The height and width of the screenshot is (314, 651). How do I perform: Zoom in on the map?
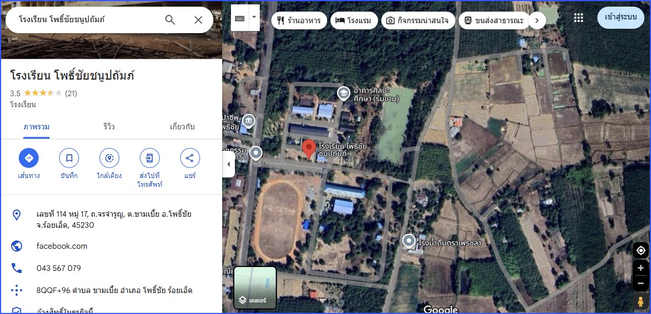point(641,268)
